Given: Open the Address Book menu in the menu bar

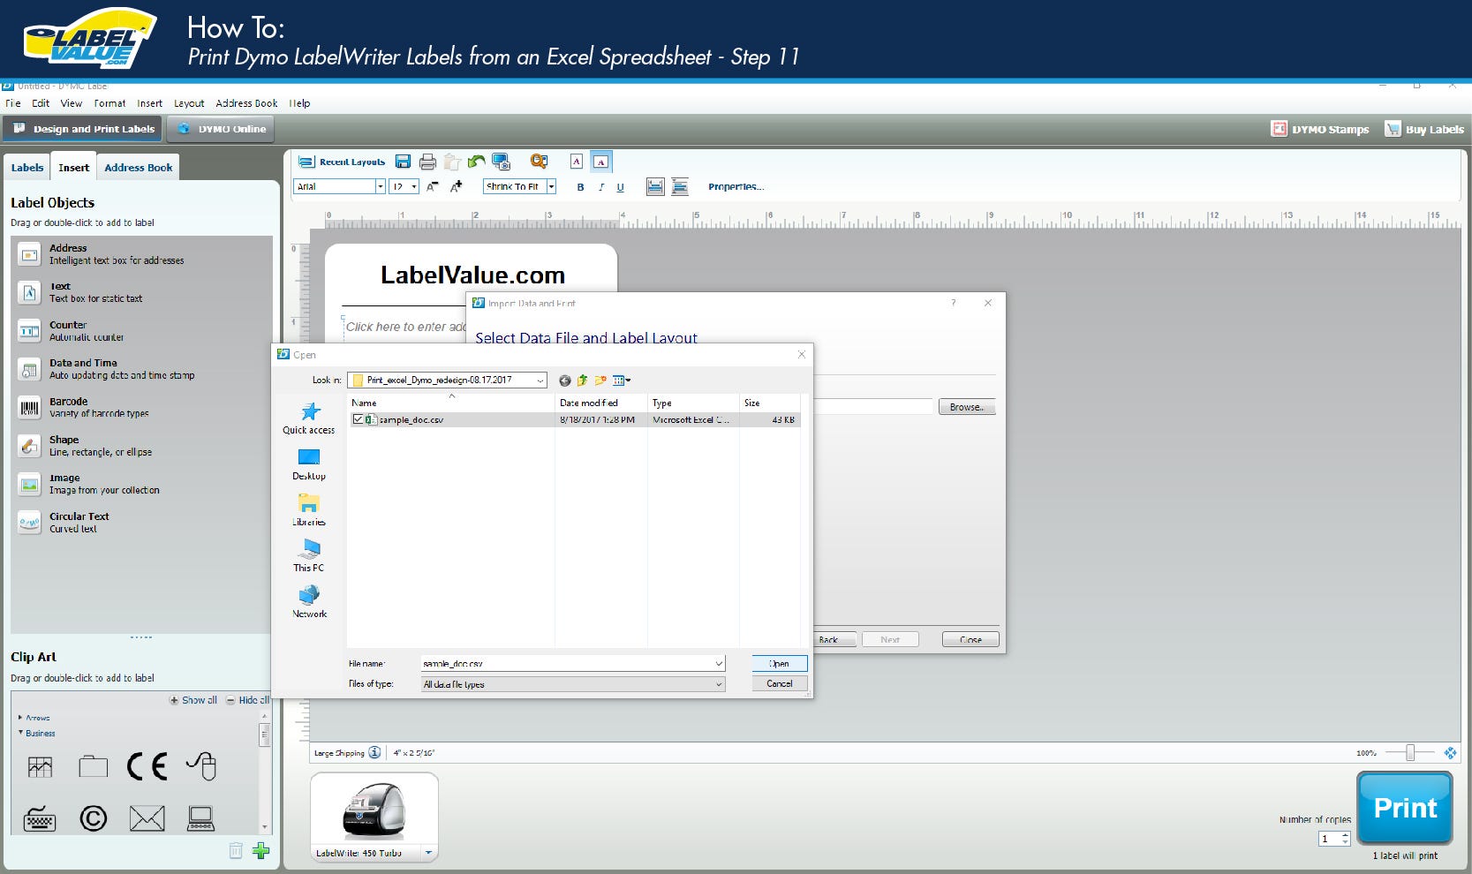Looking at the screenshot, I should pos(246,103).
